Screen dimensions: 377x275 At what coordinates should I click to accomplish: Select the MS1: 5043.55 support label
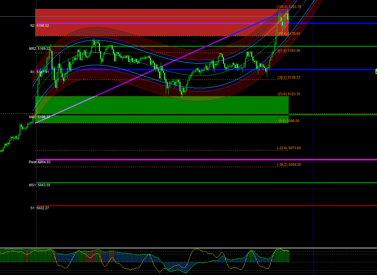[x=40, y=185]
